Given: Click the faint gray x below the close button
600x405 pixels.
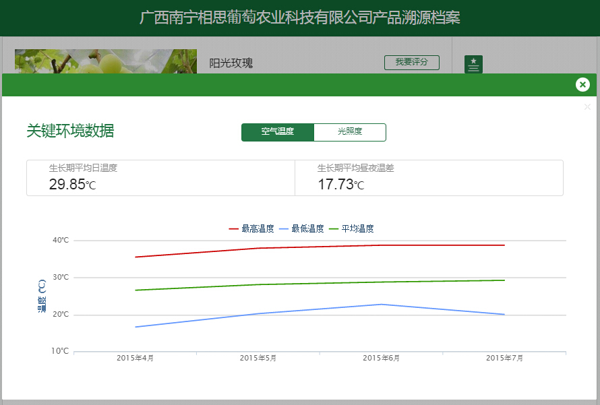Looking at the screenshot, I should coord(587,107).
